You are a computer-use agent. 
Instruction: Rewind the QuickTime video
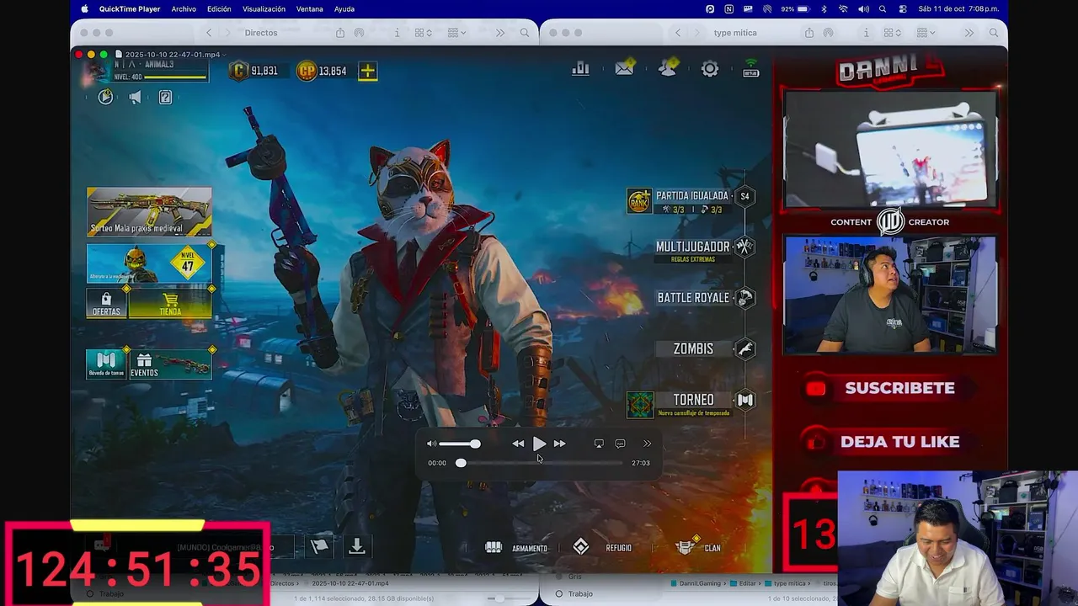pyautogui.click(x=518, y=444)
